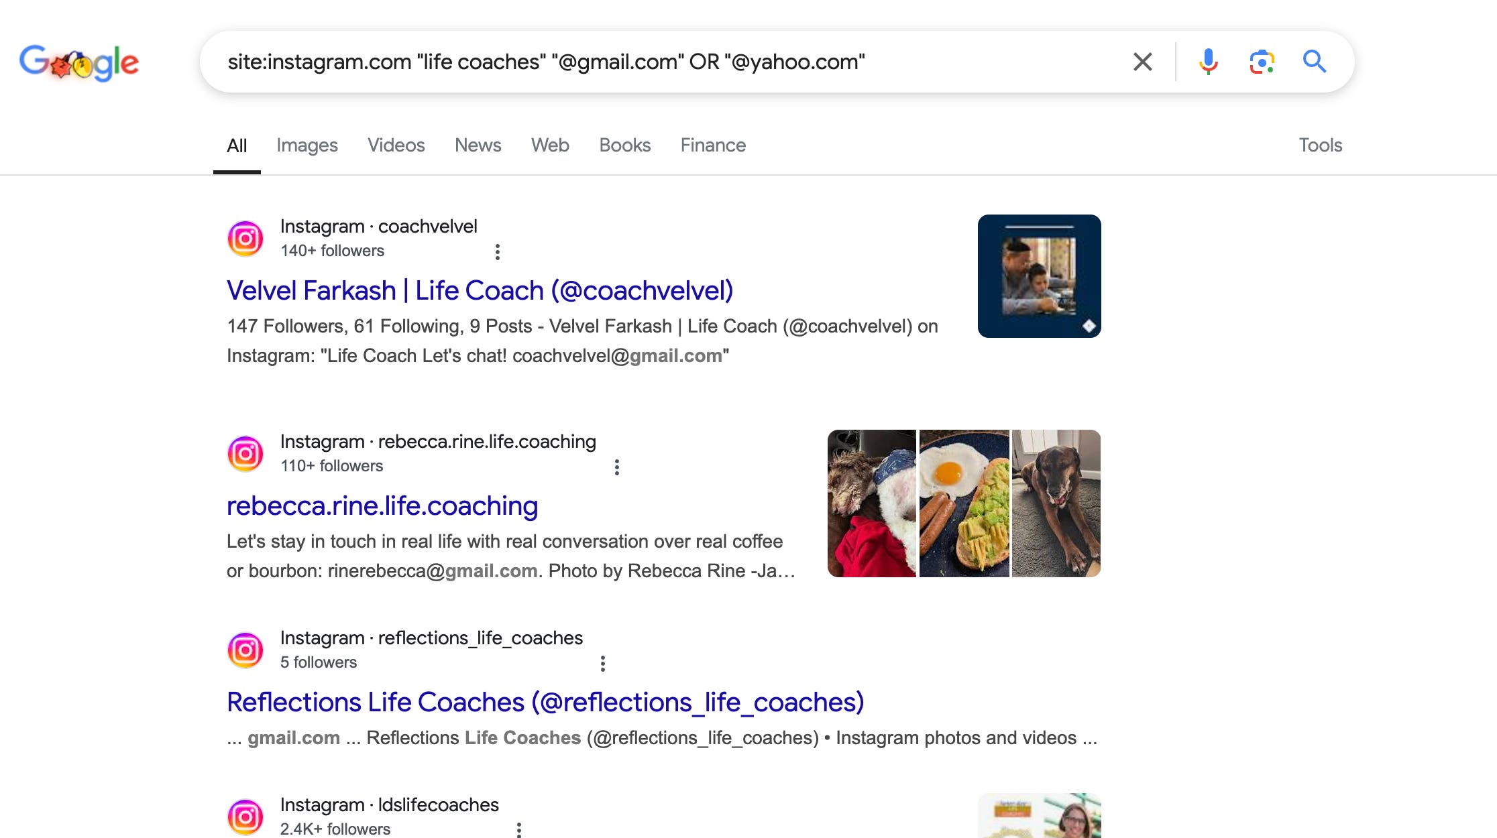
Task: Click the 'Instagram · rebecca.rine.life.coaching' source text
Action: click(438, 442)
